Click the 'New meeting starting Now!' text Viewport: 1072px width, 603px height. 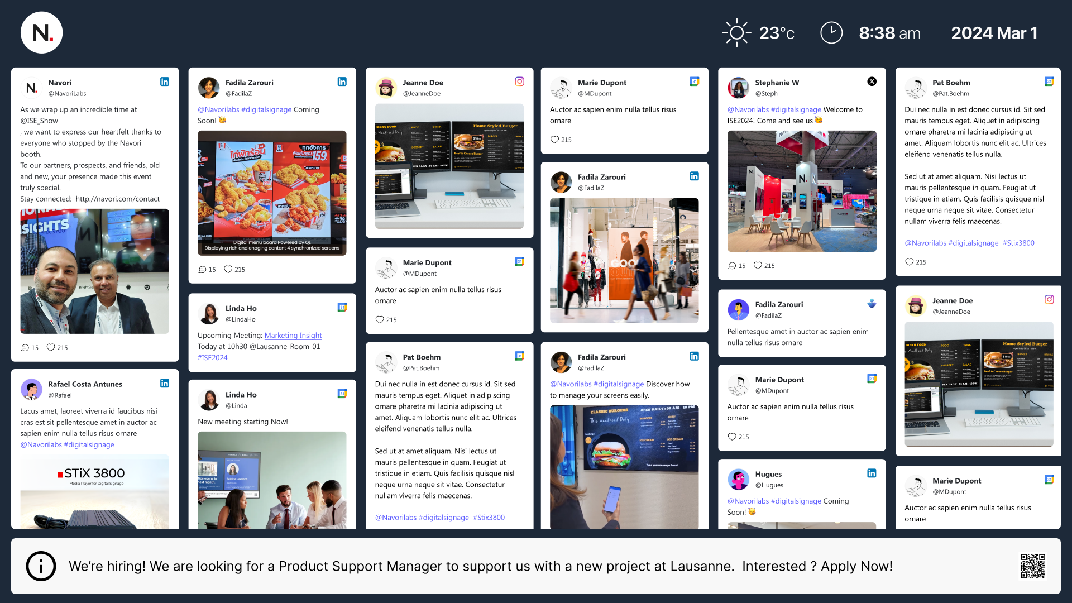(243, 422)
